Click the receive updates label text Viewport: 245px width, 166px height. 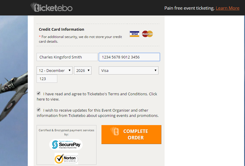98,113
